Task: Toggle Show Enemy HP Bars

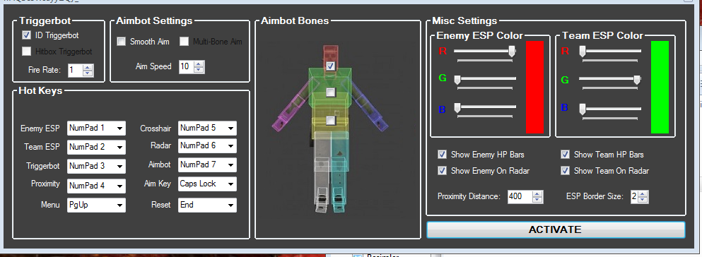Action: pyautogui.click(x=443, y=155)
